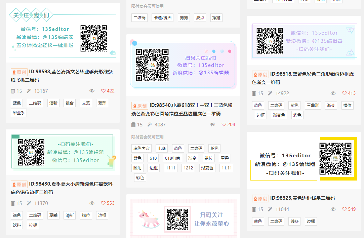Viewport: 364px width, 238px height.
Task: Click coin stack icon on ID:98325 card
Action: point(254,209)
